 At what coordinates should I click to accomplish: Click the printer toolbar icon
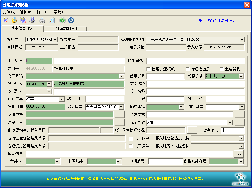(x=43, y=20)
